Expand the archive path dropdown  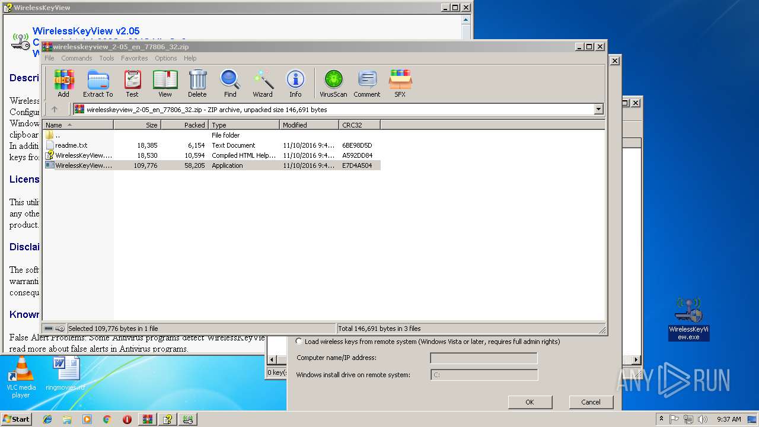click(598, 109)
